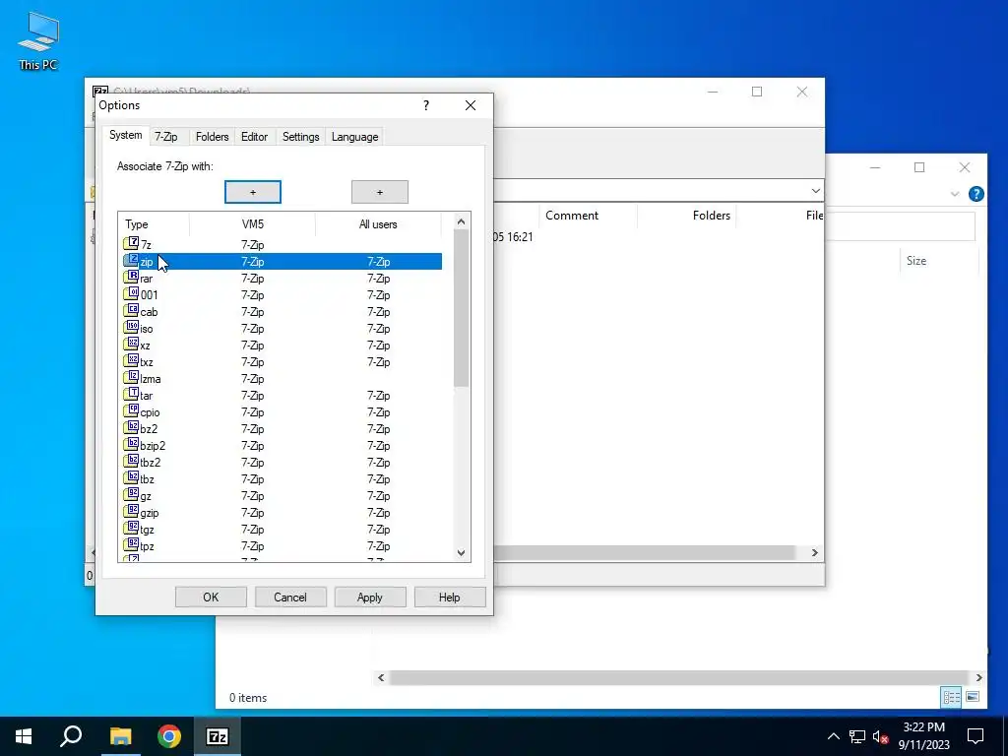Open the network status tray icon
Screen dimensions: 1008x756
pos(857,736)
